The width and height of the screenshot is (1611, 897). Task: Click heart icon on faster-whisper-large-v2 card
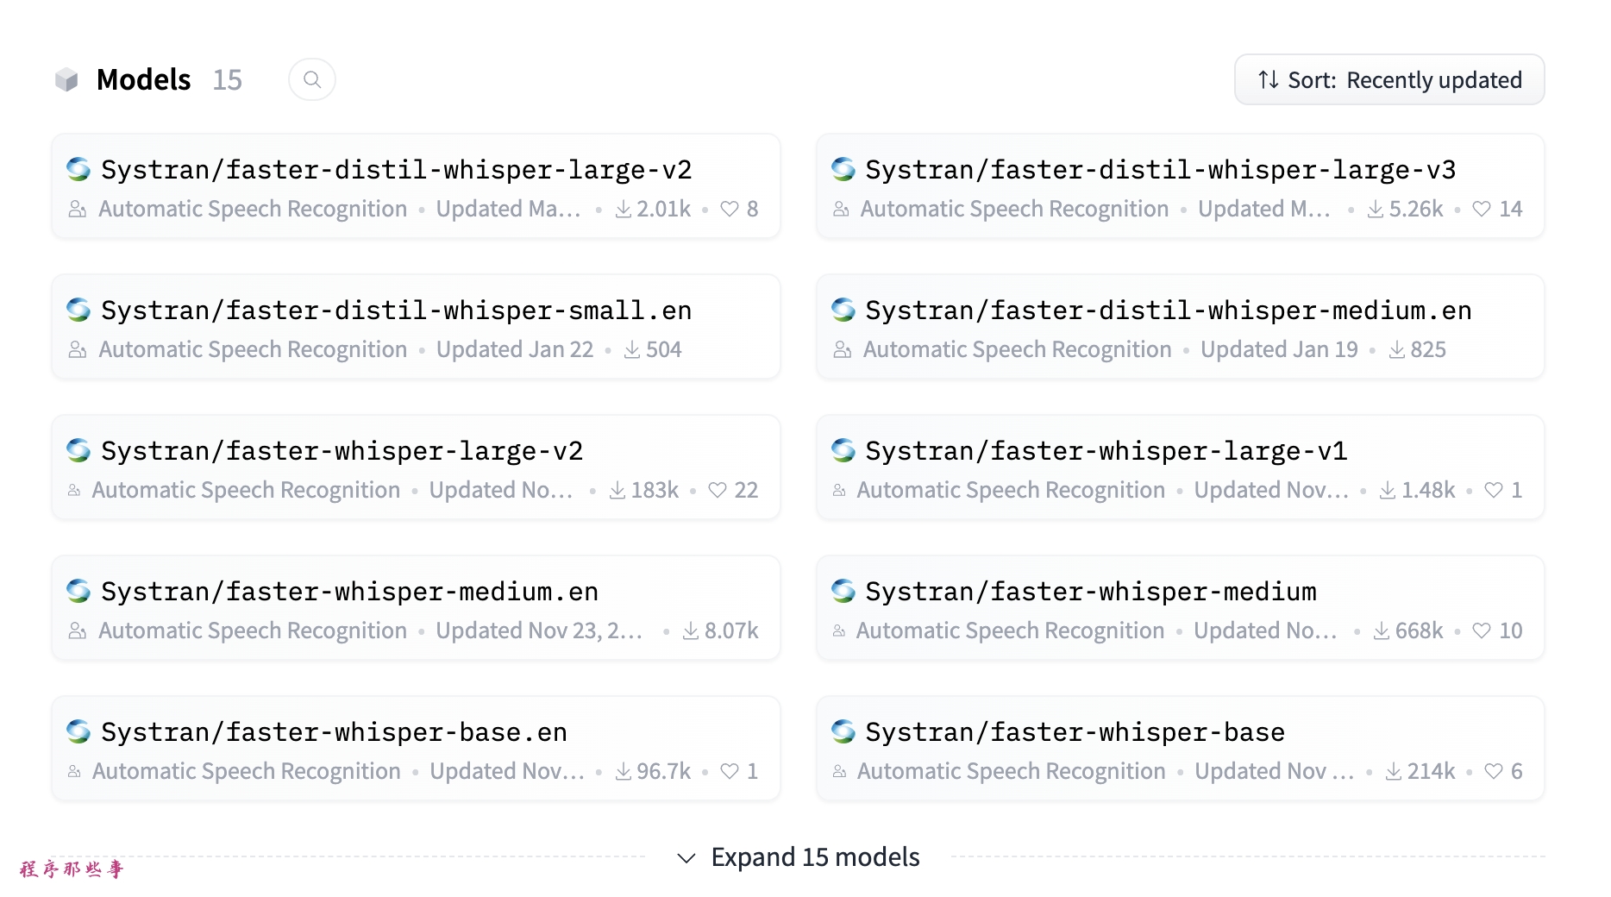coord(718,490)
